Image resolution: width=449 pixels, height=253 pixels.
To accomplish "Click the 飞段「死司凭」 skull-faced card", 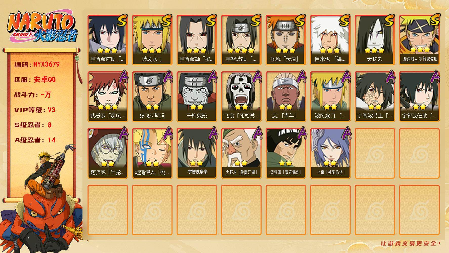I will pos(241,97).
